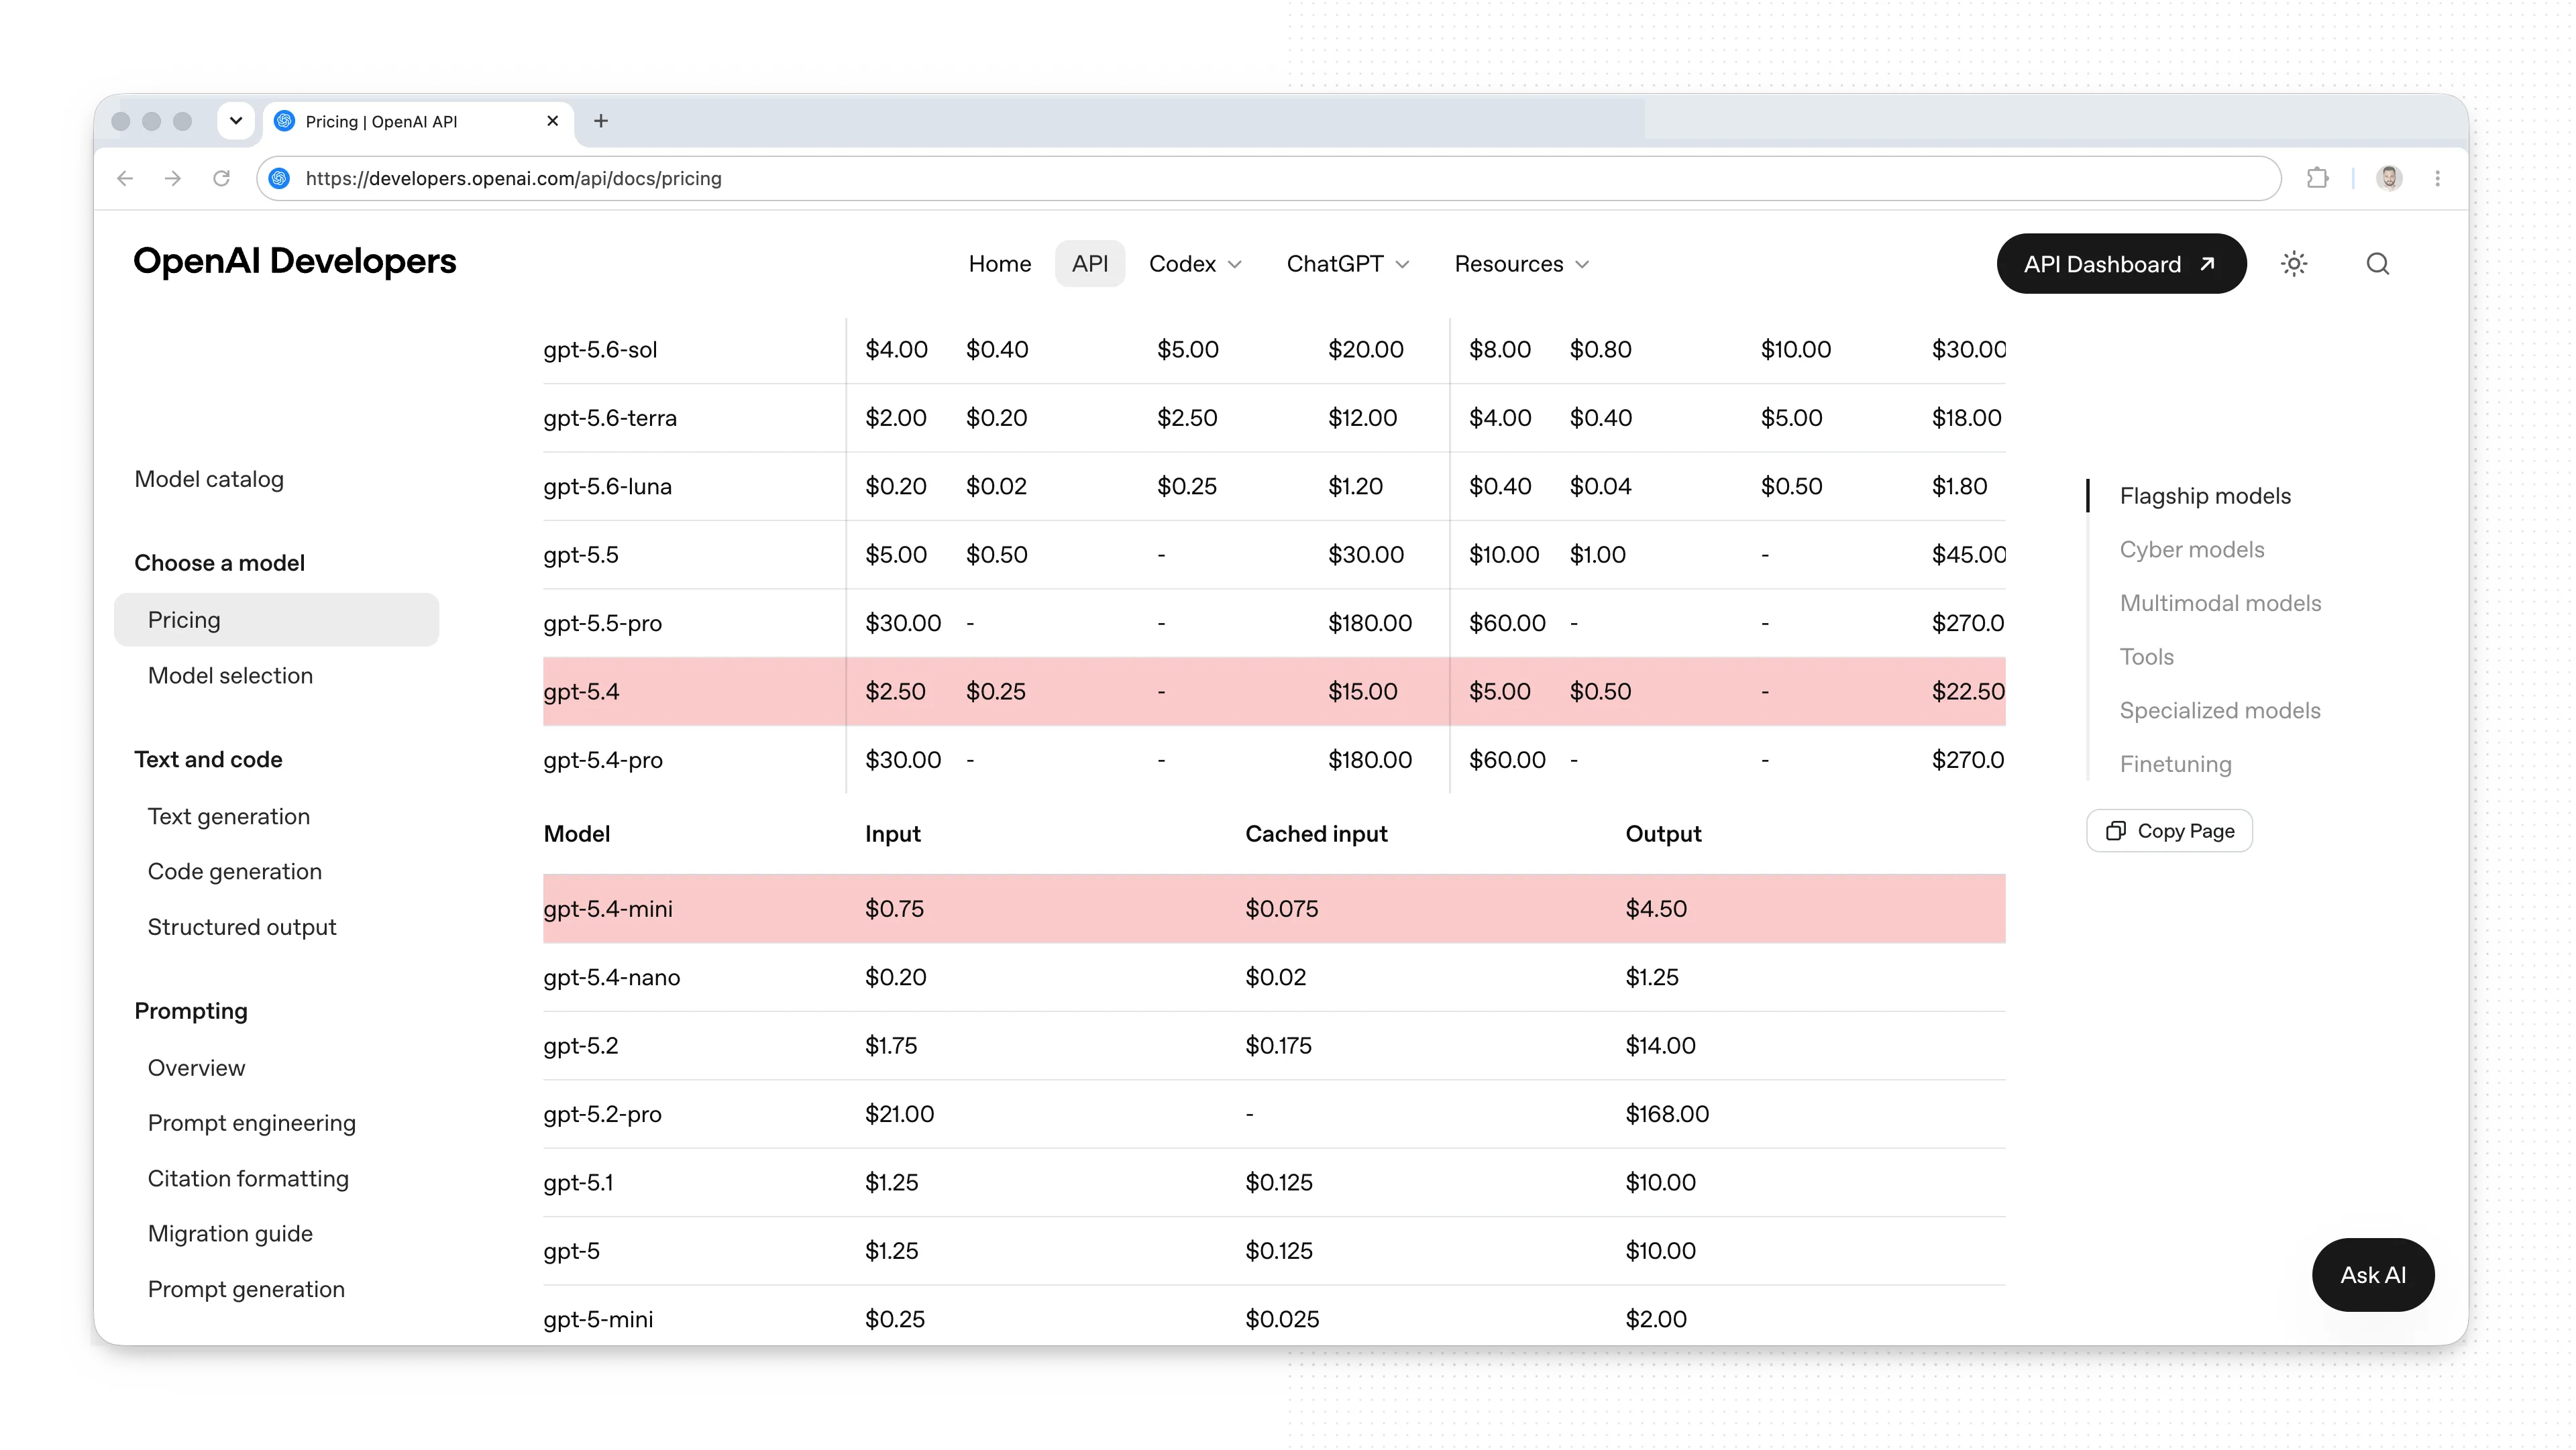Screen dimensions: 2576x1450
Task: Click the Copy Page button
Action: (2169, 831)
